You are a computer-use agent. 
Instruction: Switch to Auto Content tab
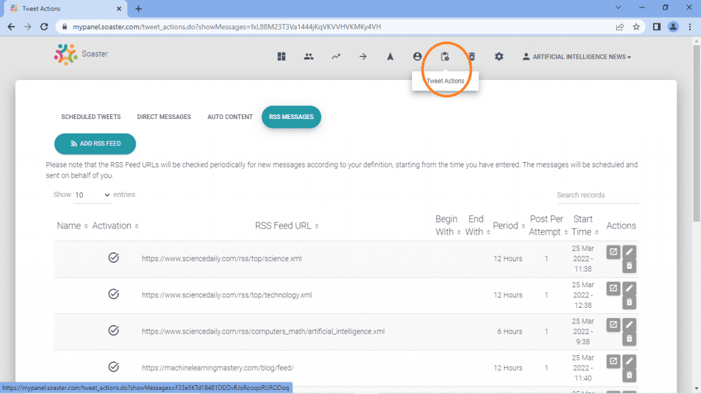[230, 117]
